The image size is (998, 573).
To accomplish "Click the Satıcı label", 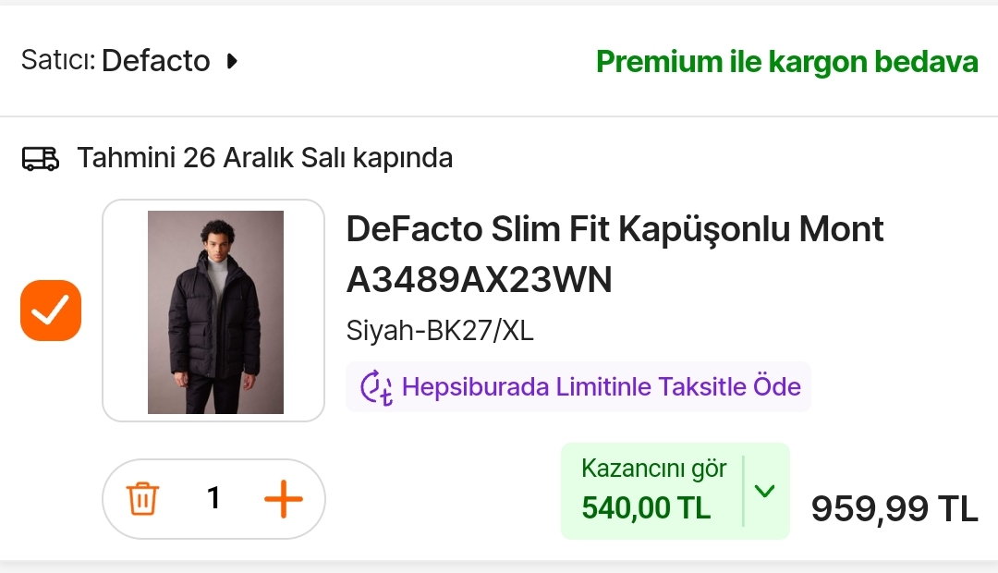I will (x=57, y=61).
